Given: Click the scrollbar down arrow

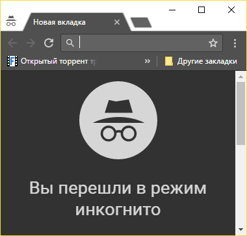Looking at the screenshot, I should pyautogui.click(x=240, y=229).
